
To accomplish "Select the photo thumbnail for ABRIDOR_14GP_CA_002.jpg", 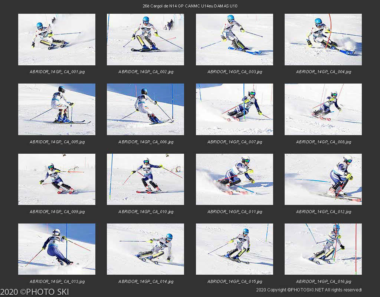I will pyautogui.click(x=145, y=40).
